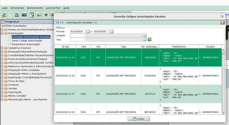Select Integração Mérito x AutoSystem folder
Screen dimensions: 229x125
[27, 74]
